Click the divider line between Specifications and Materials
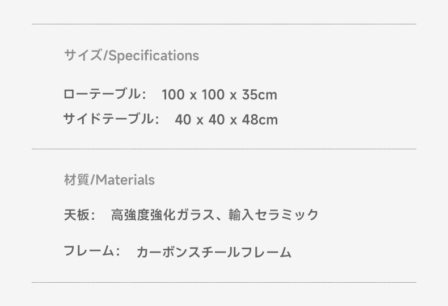Viewport: 448px width, 306px height. [224, 149]
